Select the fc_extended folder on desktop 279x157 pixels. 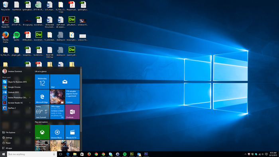click(x=50, y=36)
